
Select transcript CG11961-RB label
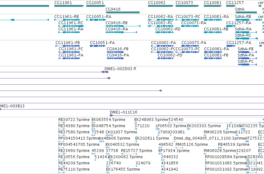click(66, 17)
